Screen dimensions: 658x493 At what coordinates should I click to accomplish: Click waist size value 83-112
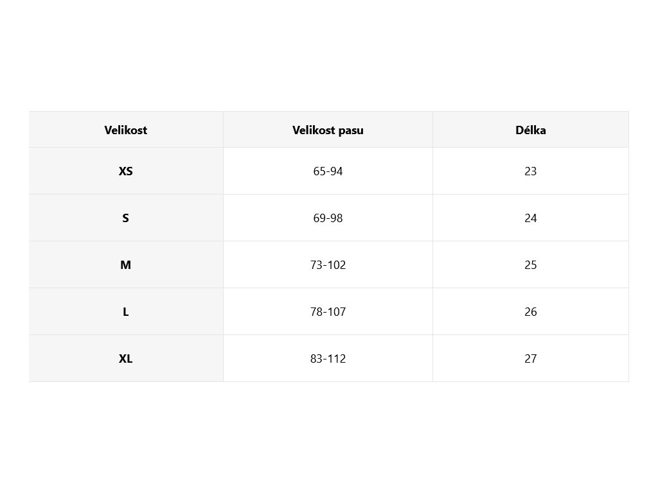point(328,359)
